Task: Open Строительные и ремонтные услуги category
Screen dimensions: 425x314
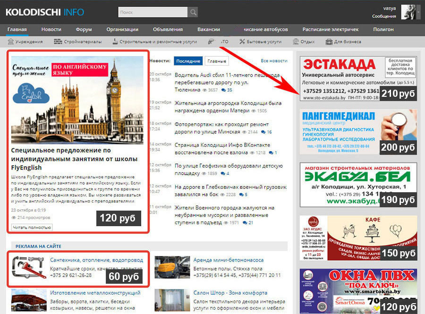Action: (158, 42)
